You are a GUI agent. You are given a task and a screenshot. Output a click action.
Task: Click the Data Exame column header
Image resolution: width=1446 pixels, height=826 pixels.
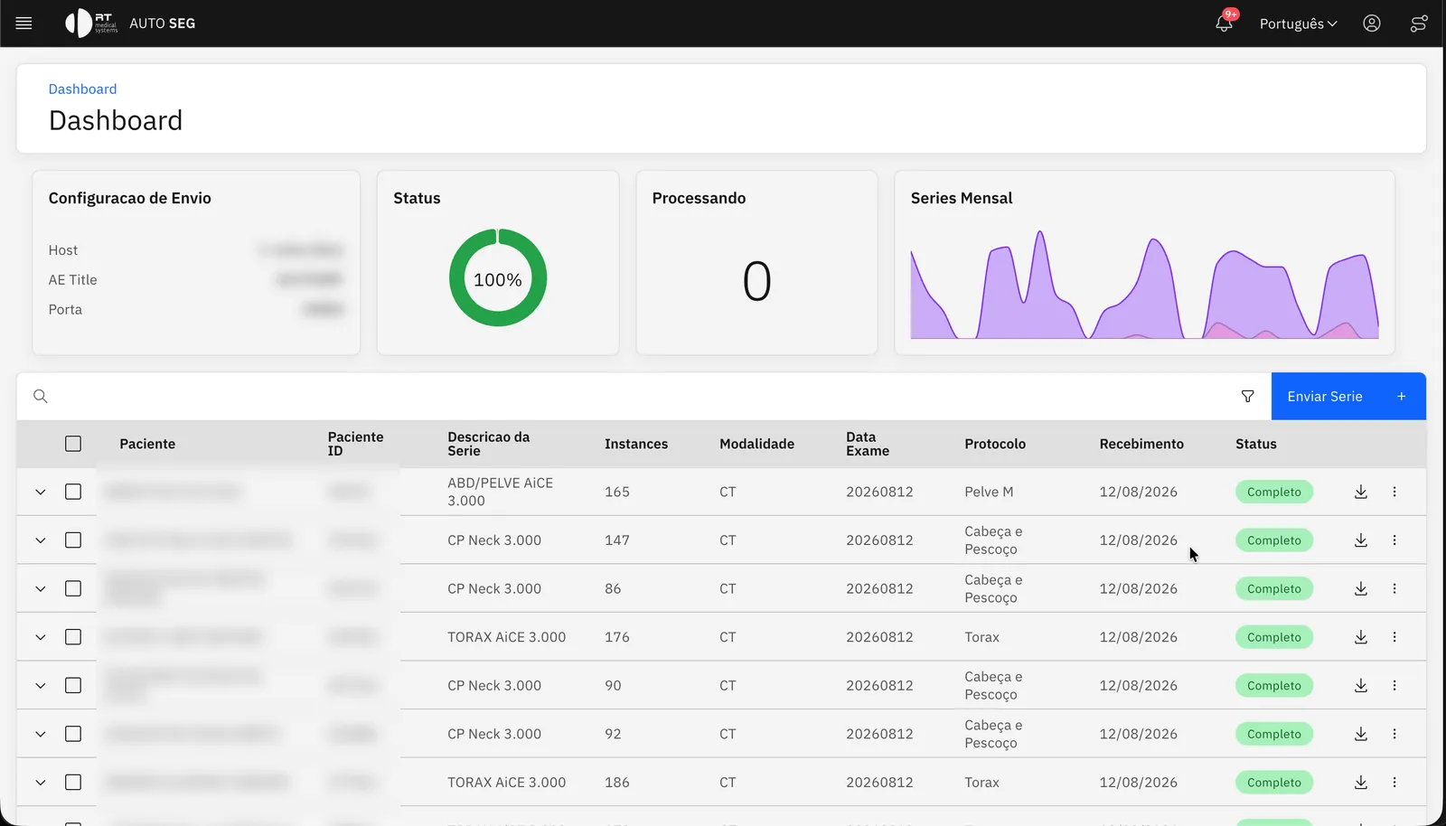[868, 444]
